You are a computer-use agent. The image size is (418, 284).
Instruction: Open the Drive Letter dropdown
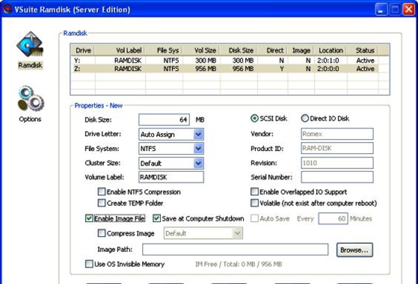(199, 134)
